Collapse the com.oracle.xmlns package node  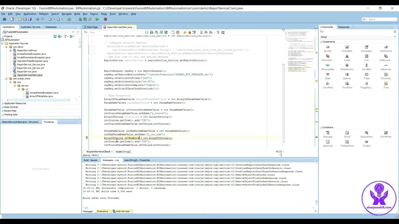point(7,79)
